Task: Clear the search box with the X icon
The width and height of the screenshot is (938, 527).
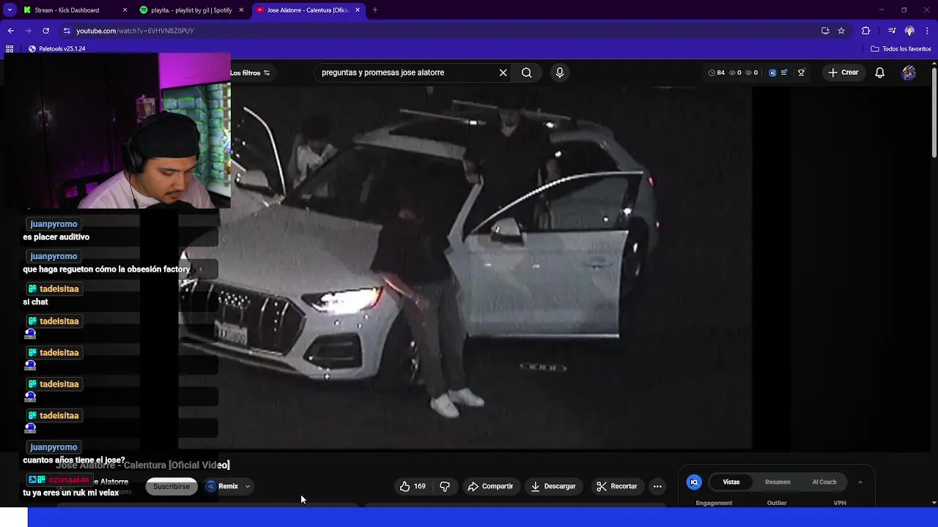Action: pyautogui.click(x=503, y=72)
